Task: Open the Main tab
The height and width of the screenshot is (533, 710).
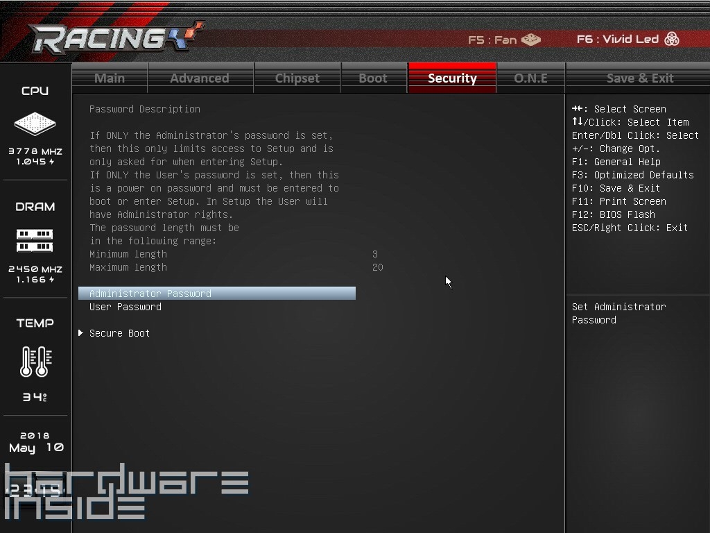Action: point(110,78)
